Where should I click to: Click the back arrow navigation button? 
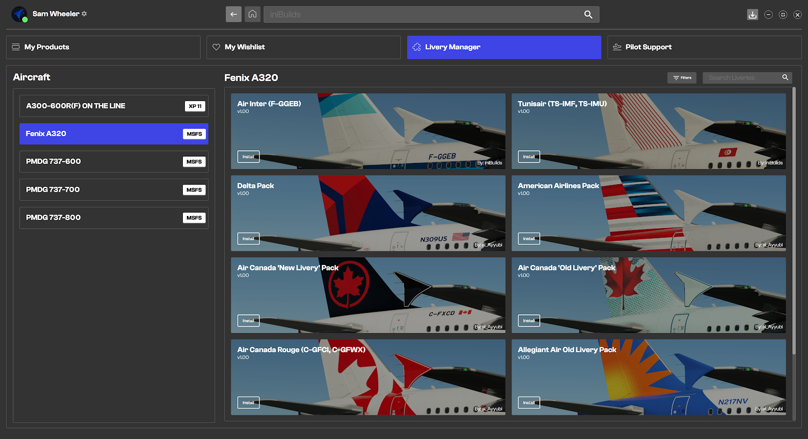click(233, 14)
